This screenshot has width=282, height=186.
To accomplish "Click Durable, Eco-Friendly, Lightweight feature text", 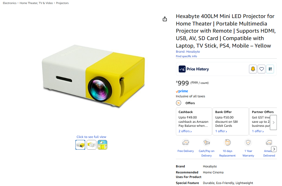I will click(x=228, y=183).
